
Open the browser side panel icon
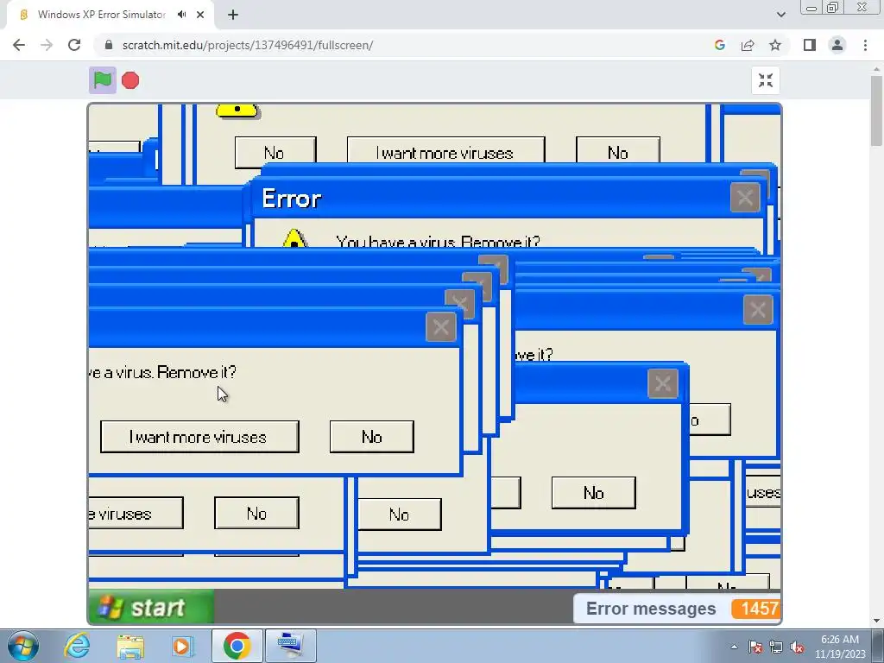[x=810, y=45]
